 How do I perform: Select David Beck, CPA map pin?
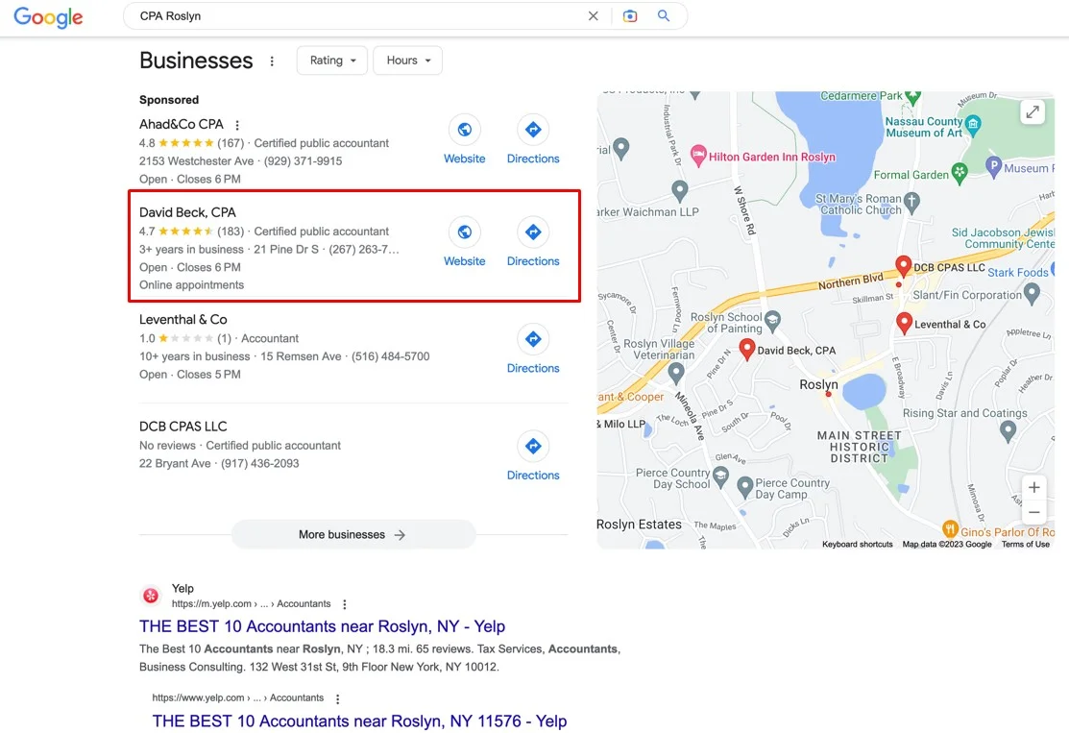pos(746,348)
